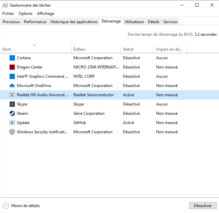Switch to the Utilisateurs tab

click(x=134, y=22)
